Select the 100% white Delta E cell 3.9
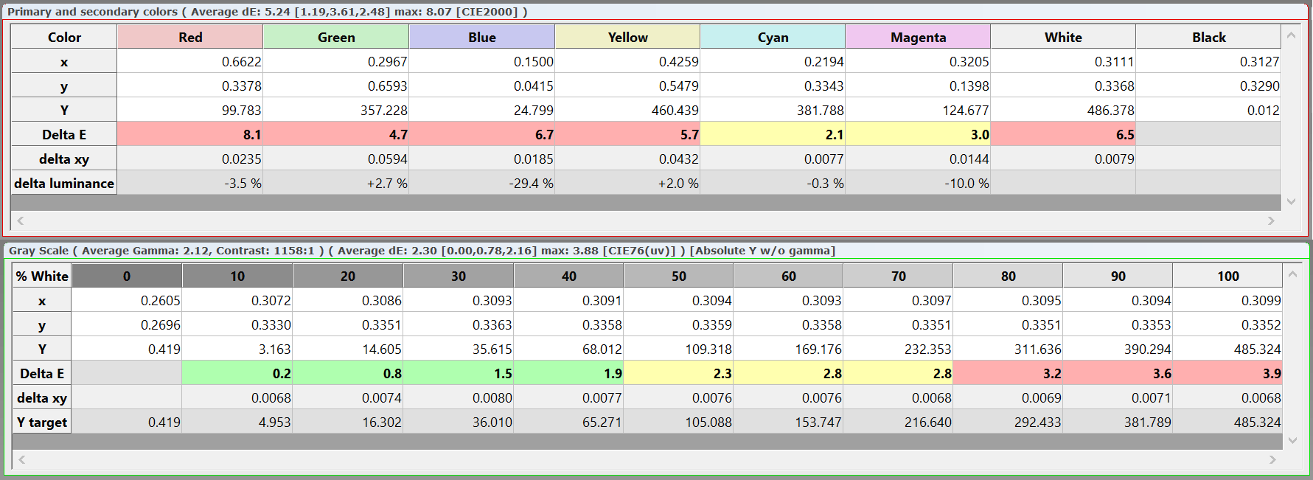 coord(1228,373)
